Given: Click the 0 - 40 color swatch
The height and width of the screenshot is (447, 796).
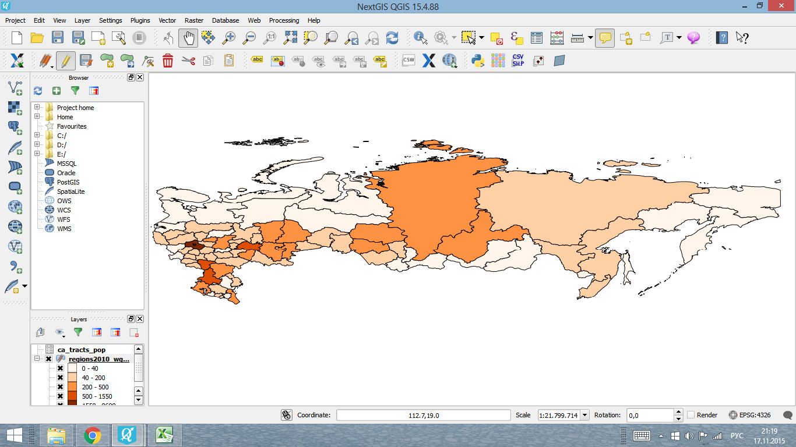Looking at the screenshot, I should tap(72, 368).
